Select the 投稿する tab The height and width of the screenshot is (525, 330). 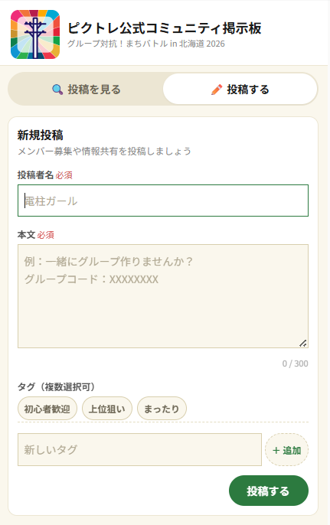coord(240,89)
